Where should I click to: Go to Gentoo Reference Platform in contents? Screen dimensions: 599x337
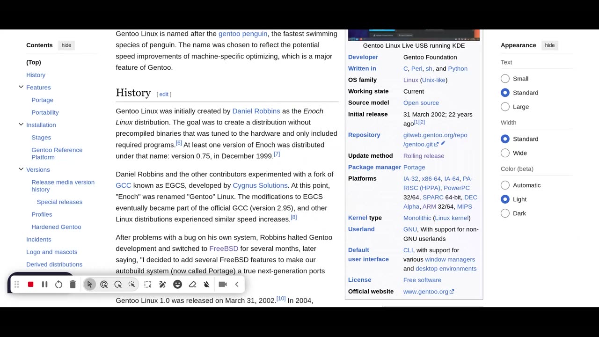pos(57,154)
